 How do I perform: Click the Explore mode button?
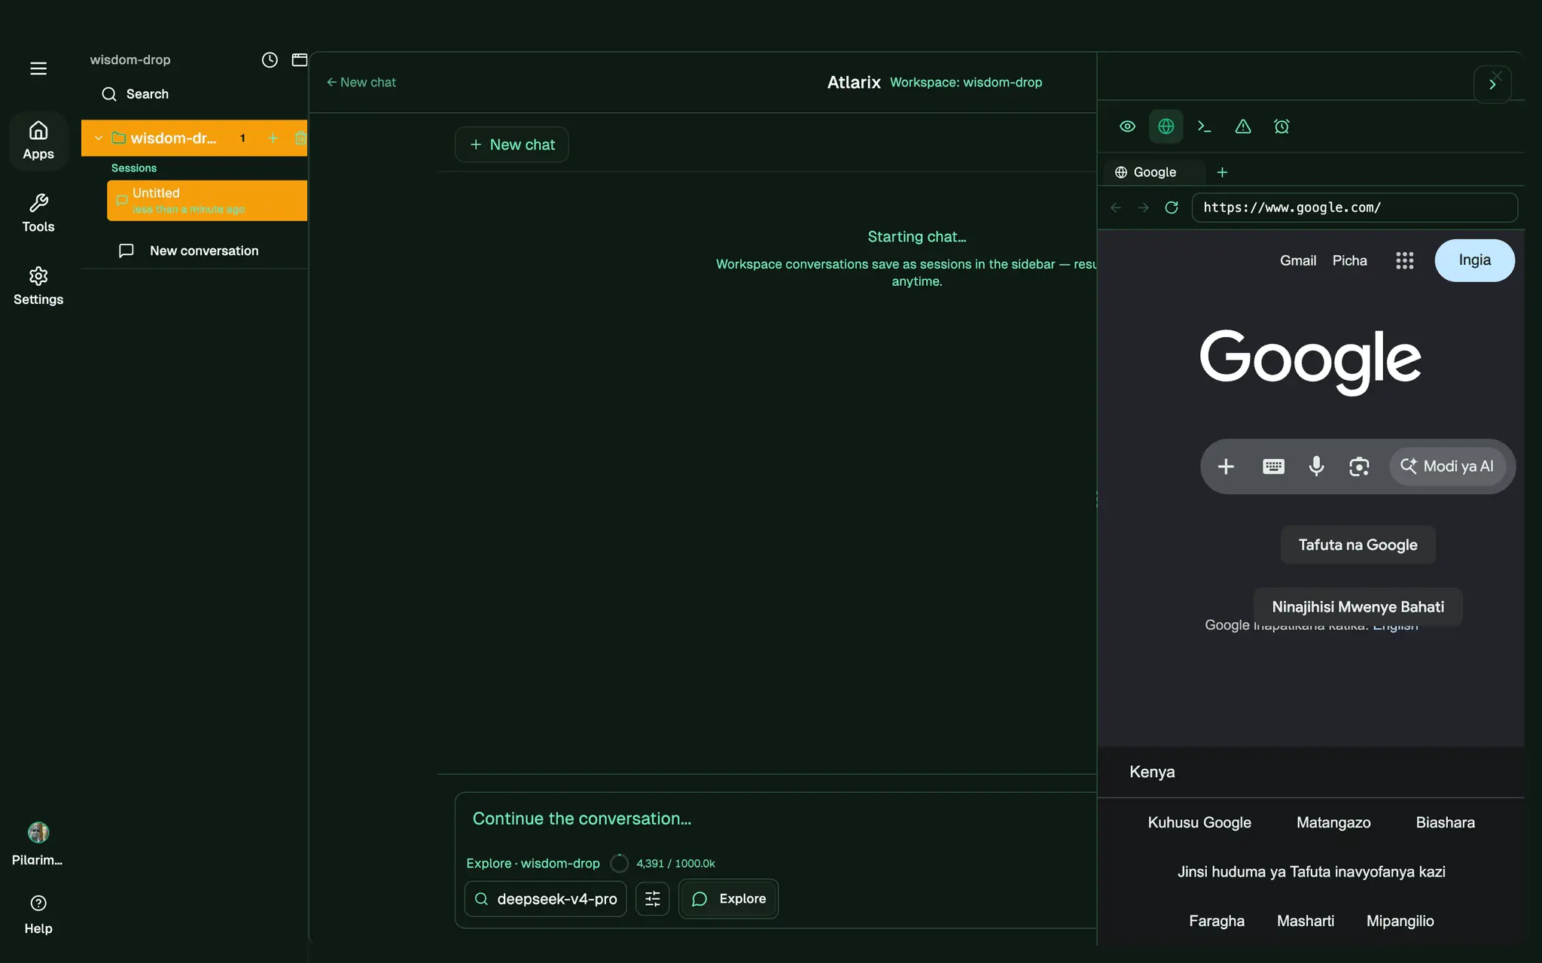tap(729, 899)
